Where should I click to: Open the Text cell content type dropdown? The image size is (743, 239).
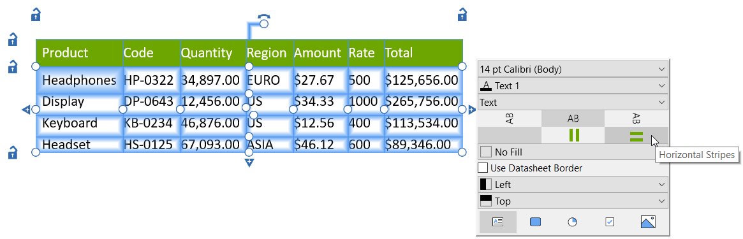click(573, 102)
